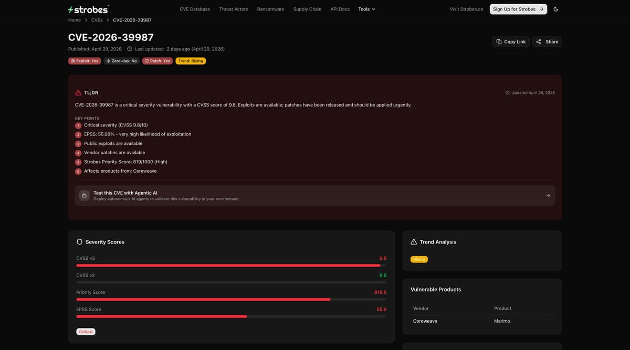The width and height of the screenshot is (630, 350).
Task: Select the Coreweave vendor table row
Action: pos(482,321)
